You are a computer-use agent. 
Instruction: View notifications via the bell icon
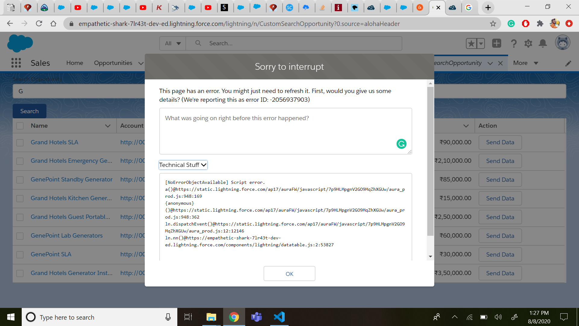pyautogui.click(x=543, y=43)
